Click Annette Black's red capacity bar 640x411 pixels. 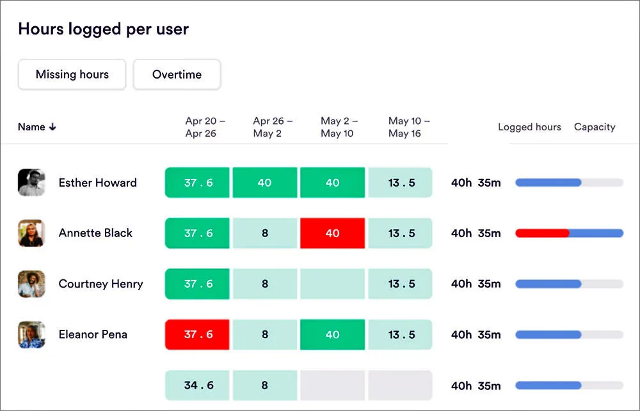point(542,233)
